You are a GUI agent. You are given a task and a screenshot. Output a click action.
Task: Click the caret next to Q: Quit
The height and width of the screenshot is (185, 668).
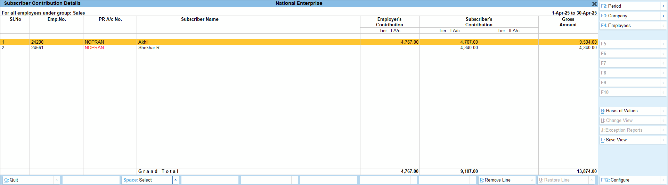click(x=57, y=180)
